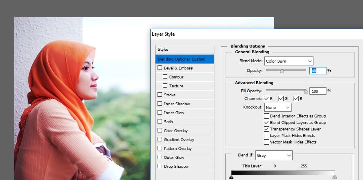Screen dimensions: 363x180
Task: Click the Styles header item
Action: tap(184, 50)
